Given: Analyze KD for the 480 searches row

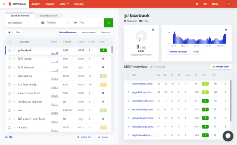Looking at the screenshot, I should (x=103, y=119).
